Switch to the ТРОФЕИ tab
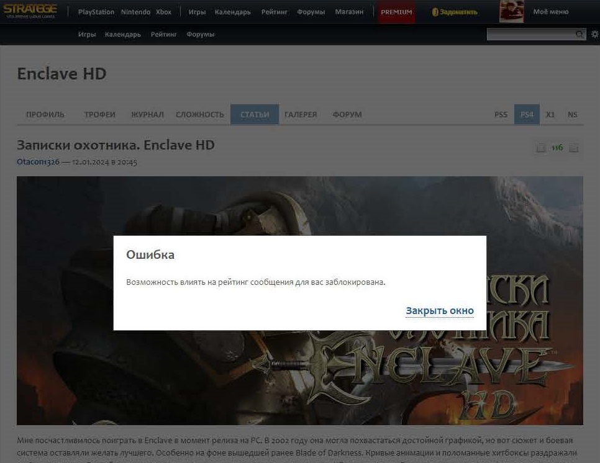600x463 pixels. pyautogui.click(x=99, y=114)
